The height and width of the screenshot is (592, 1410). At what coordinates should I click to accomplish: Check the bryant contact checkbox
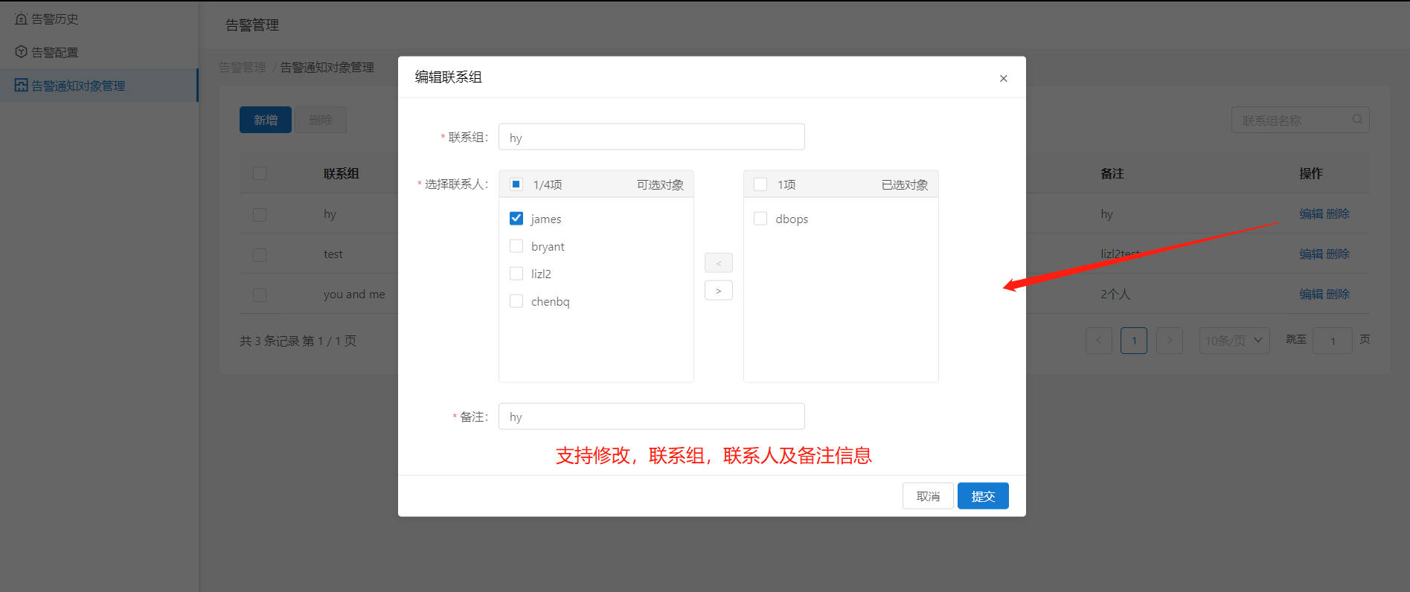pyautogui.click(x=516, y=246)
